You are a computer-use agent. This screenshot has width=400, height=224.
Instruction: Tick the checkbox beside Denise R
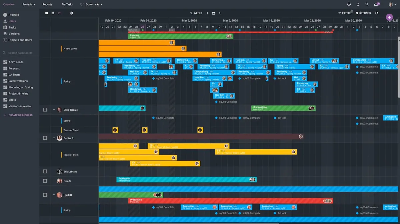(x=45, y=138)
